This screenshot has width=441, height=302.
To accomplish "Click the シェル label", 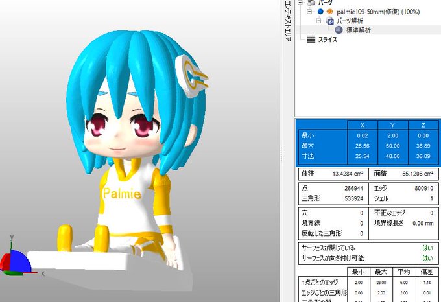I will (381, 198).
